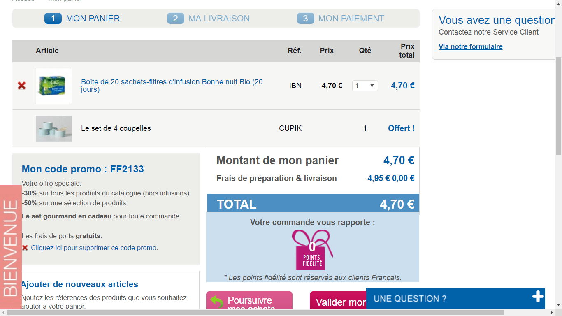Remove the Bonne nuit infusion from cart
This screenshot has height=316, width=562.
click(21, 86)
